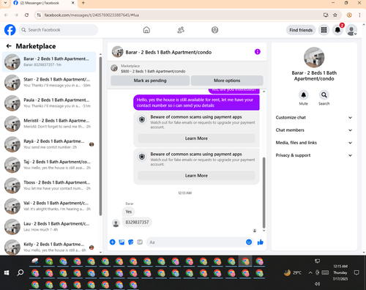Open the account profile avatar menu
366x290 pixels.
351,30
